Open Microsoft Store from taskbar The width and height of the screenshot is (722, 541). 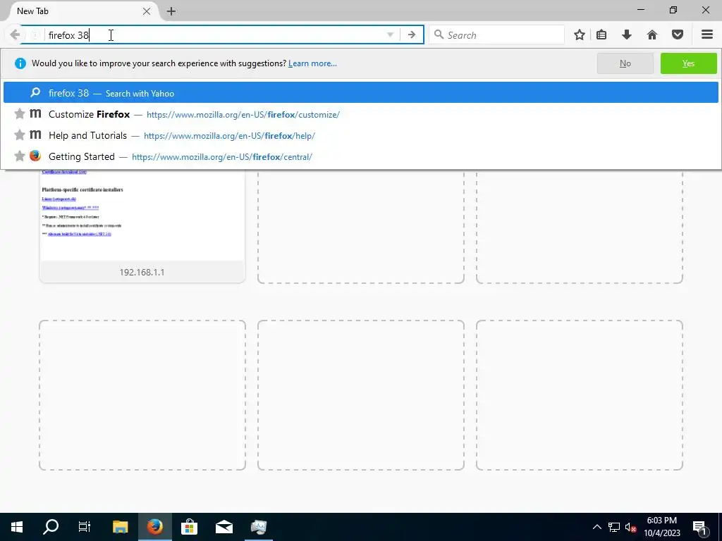pyautogui.click(x=189, y=527)
